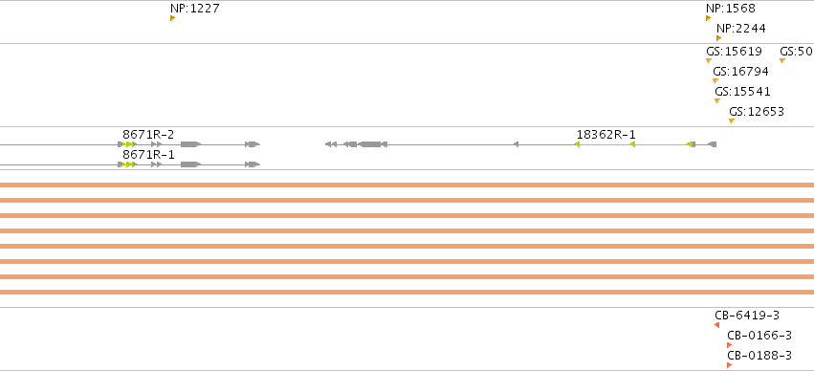Click the NP:1227 text label
The image size is (814, 371).
(x=195, y=9)
